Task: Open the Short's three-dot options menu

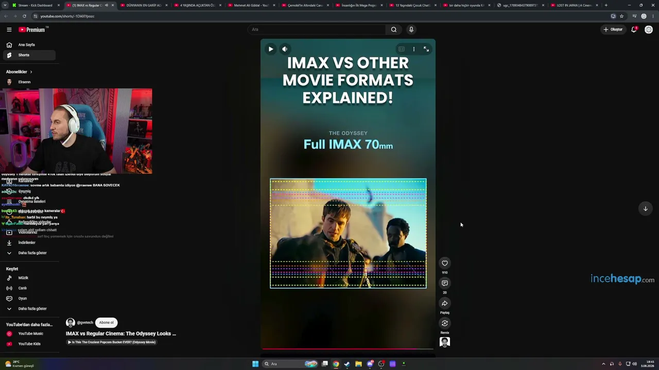Action: tap(413, 49)
